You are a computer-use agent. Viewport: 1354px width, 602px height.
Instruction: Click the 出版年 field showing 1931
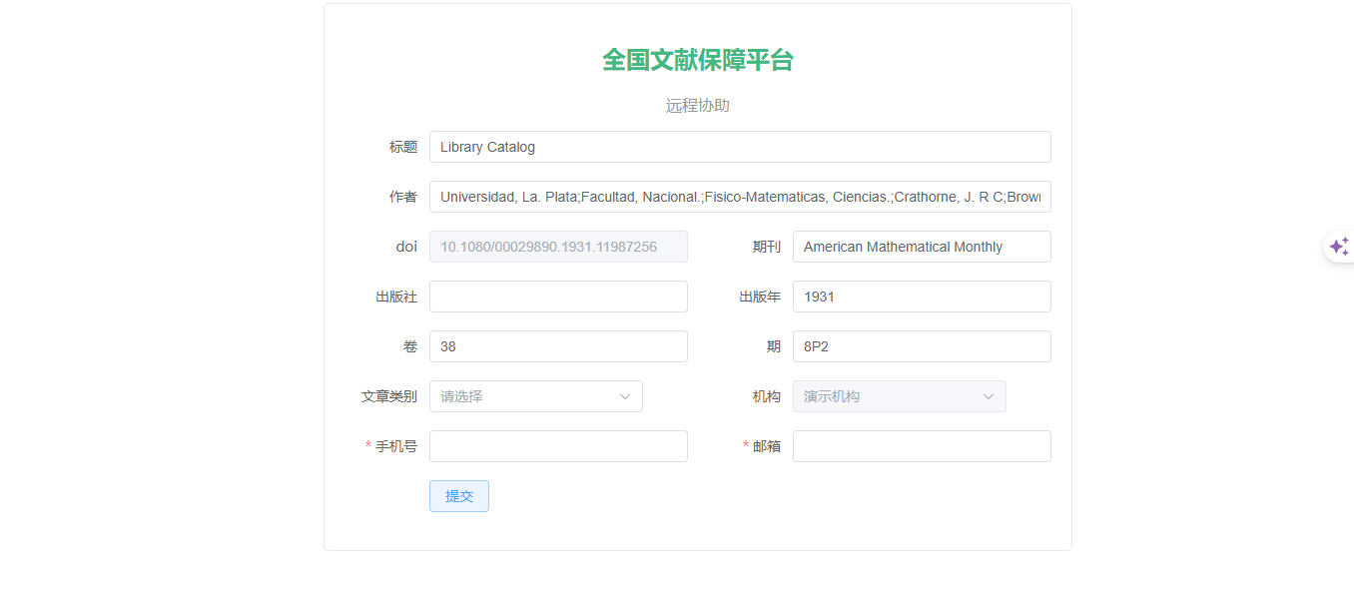pos(921,297)
